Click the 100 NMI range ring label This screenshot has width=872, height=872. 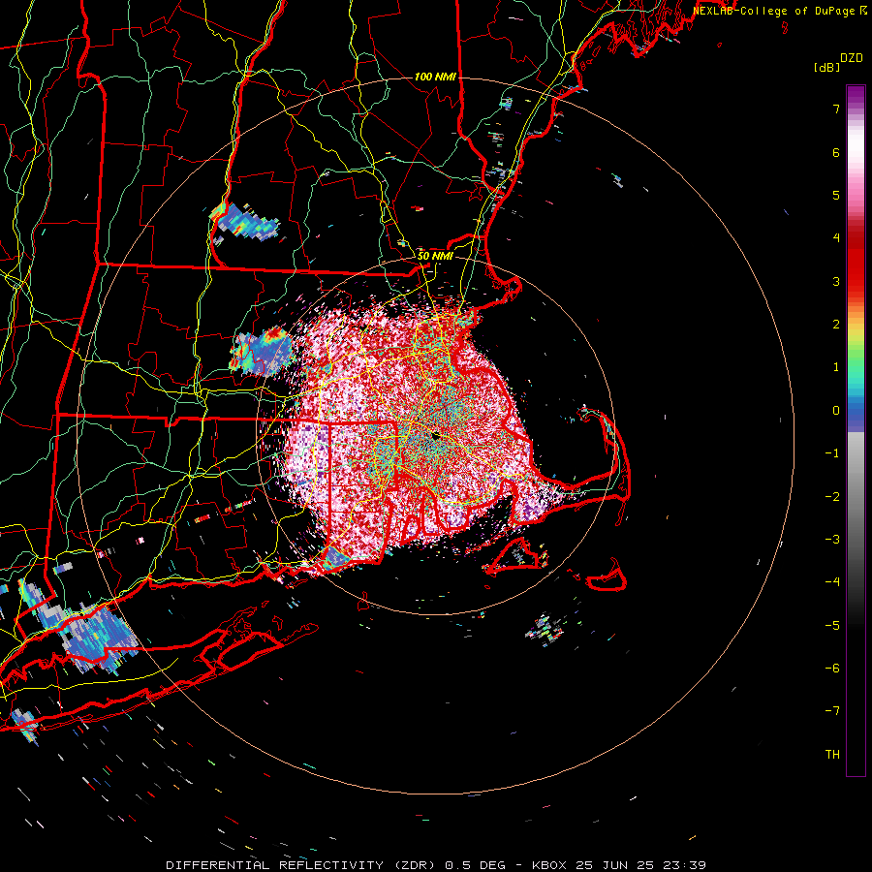point(435,77)
